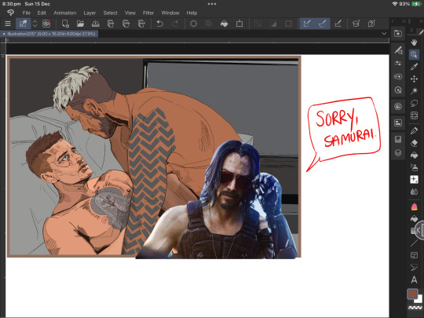The height and width of the screenshot is (318, 424).
Task: Select the Text tool
Action: [414, 280]
